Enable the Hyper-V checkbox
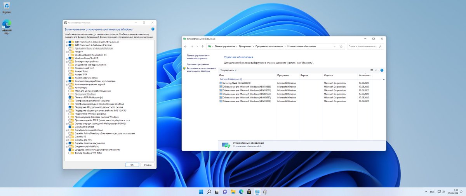 70,52
